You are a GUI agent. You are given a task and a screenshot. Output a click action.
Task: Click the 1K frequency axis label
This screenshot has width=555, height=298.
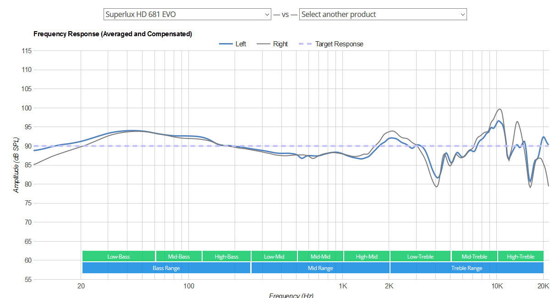pos(343,287)
